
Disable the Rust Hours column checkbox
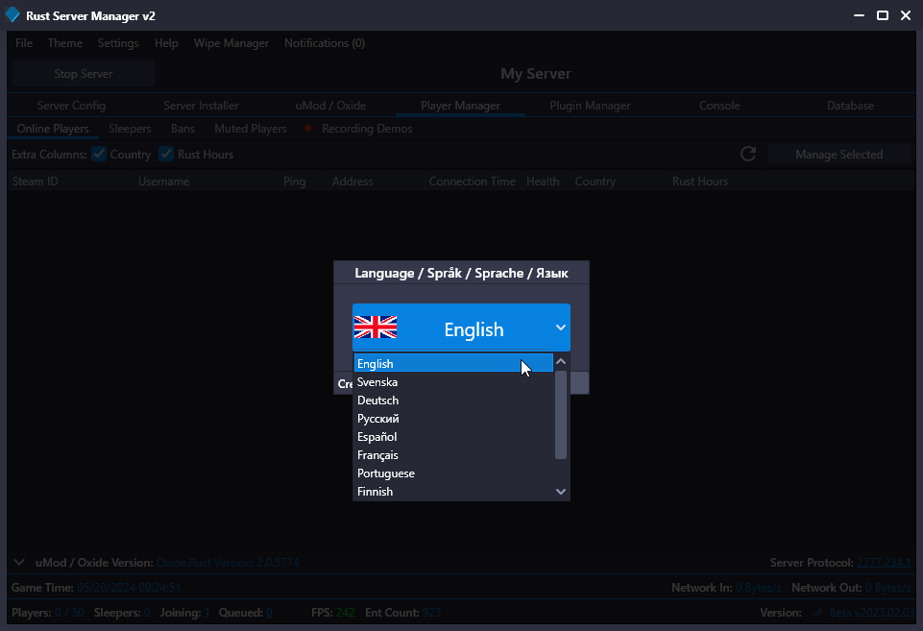[x=166, y=154]
